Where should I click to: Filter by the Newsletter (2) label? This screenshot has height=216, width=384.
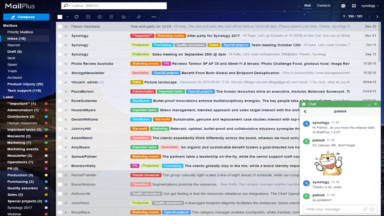click(x=20, y=156)
